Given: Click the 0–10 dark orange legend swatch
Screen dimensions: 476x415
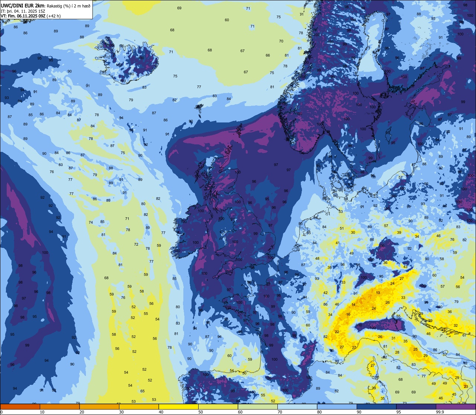Looking at the screenshot, I should coord(20,406).
